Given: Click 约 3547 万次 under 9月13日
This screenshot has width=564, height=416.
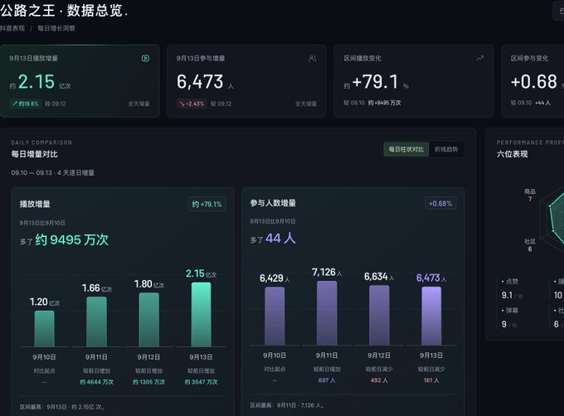Looking at the screenshot, I should tap(201, 382).
